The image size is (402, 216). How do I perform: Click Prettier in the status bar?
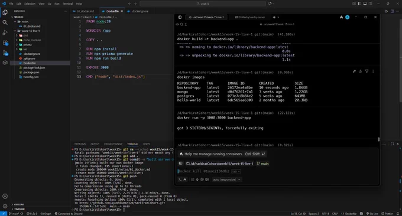coord(387,214)
